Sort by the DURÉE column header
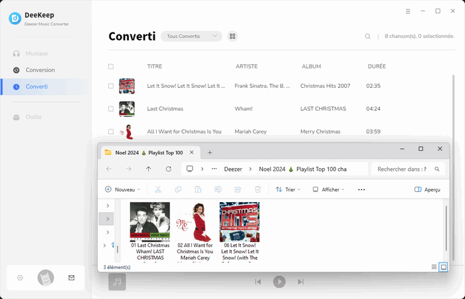465x299 pixels. click(x=377, y=66)
